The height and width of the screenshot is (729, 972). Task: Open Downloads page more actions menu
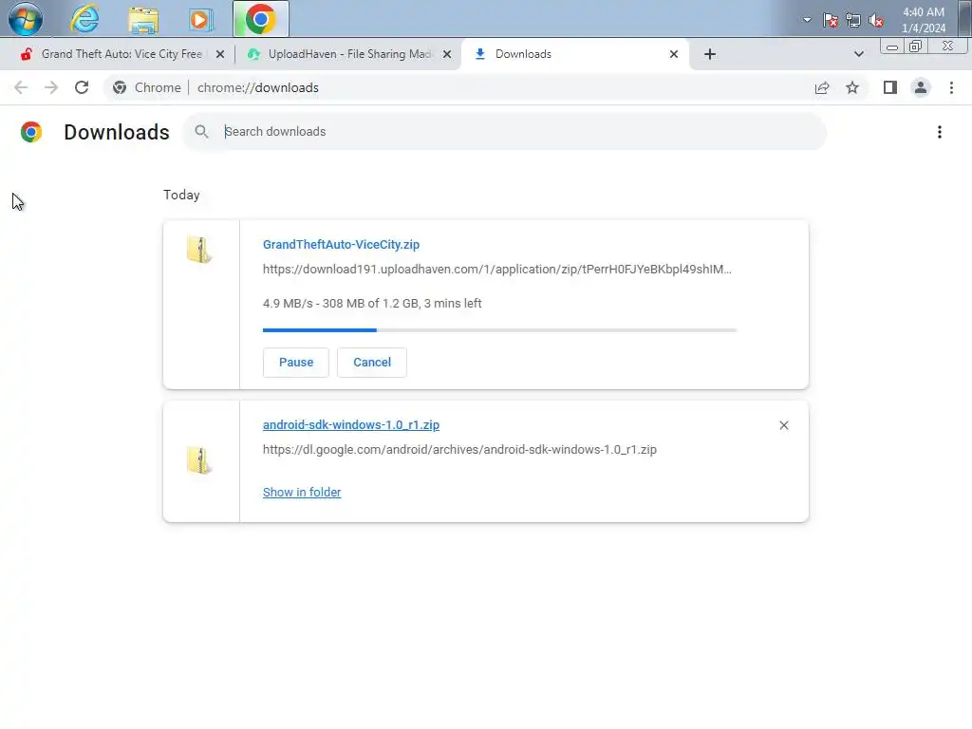[x=939, y=132]
